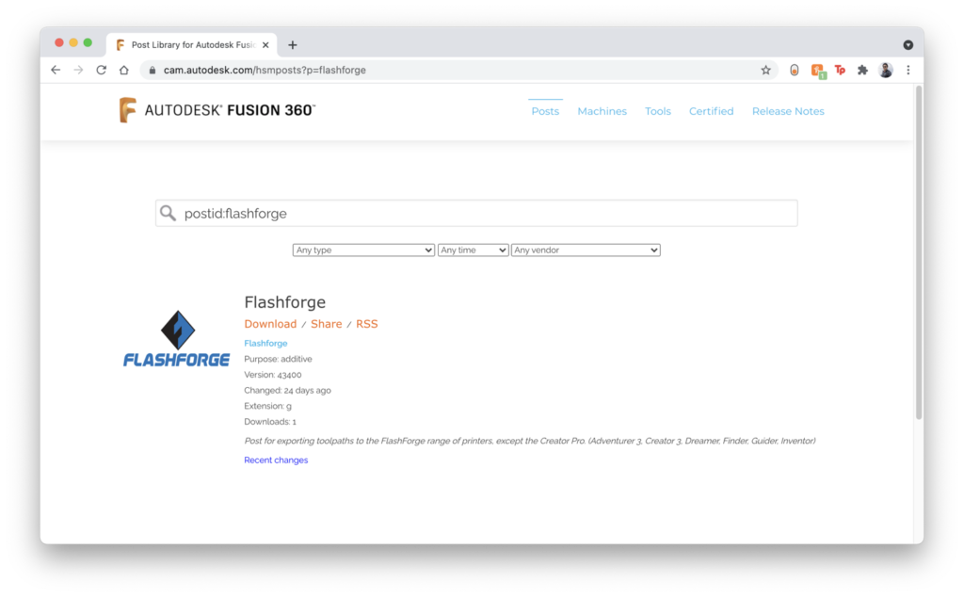View Recent changes for Flashforge
The height and width of the screenshot is (597, 964).
coord(275,459)
